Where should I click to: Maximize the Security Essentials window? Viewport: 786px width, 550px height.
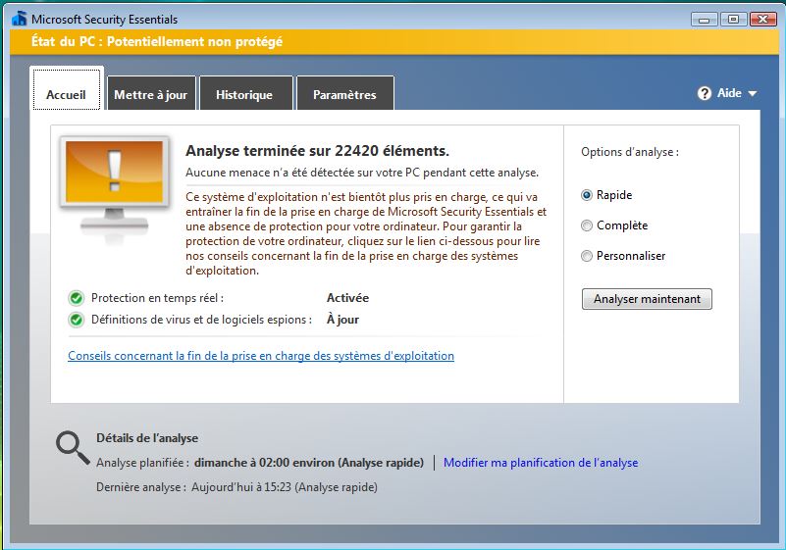[733, 20]
